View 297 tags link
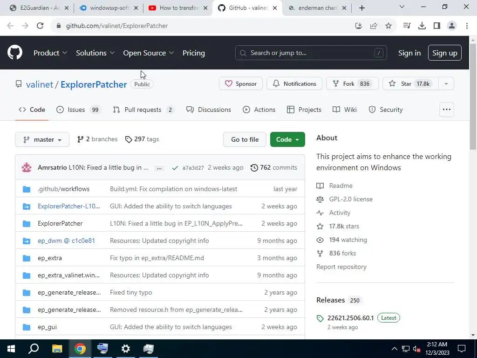 142,139
